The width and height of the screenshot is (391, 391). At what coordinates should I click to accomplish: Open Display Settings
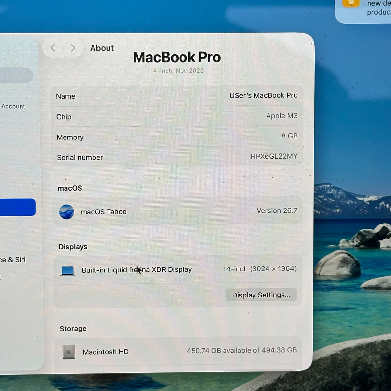(x=261, y=295)
